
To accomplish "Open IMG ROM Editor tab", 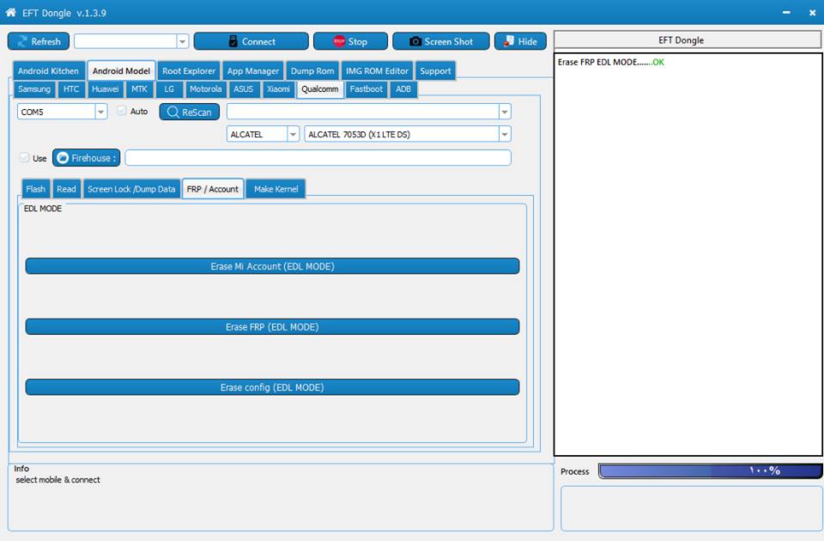I will 377,70.
